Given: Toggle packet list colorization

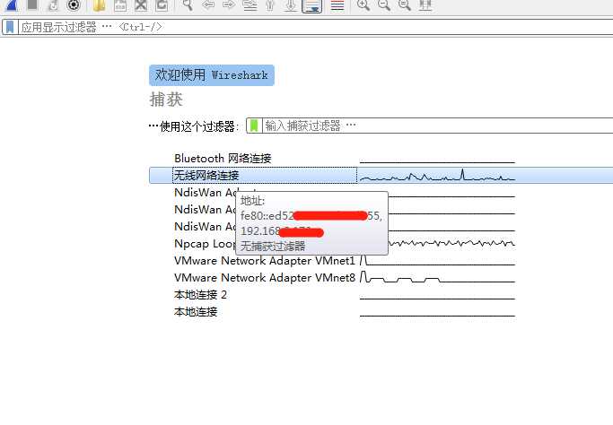Looking at the screenshot, I should click(x=337, y=4).
